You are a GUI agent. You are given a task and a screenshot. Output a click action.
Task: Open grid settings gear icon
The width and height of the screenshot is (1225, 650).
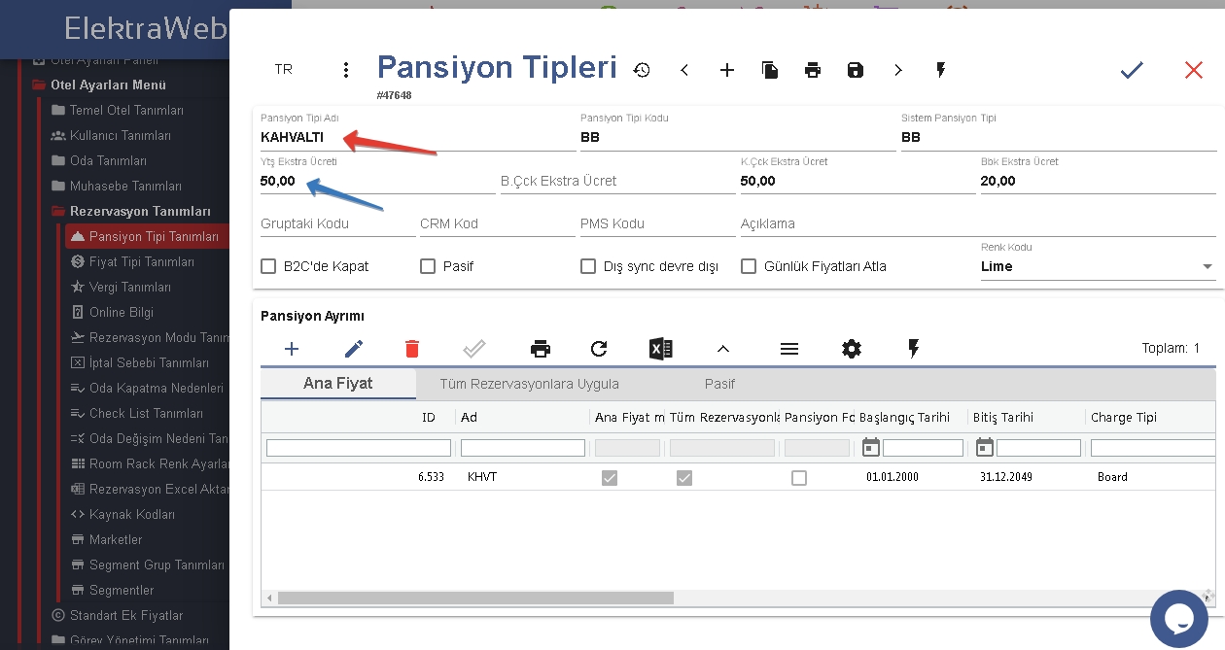[852, 349]
